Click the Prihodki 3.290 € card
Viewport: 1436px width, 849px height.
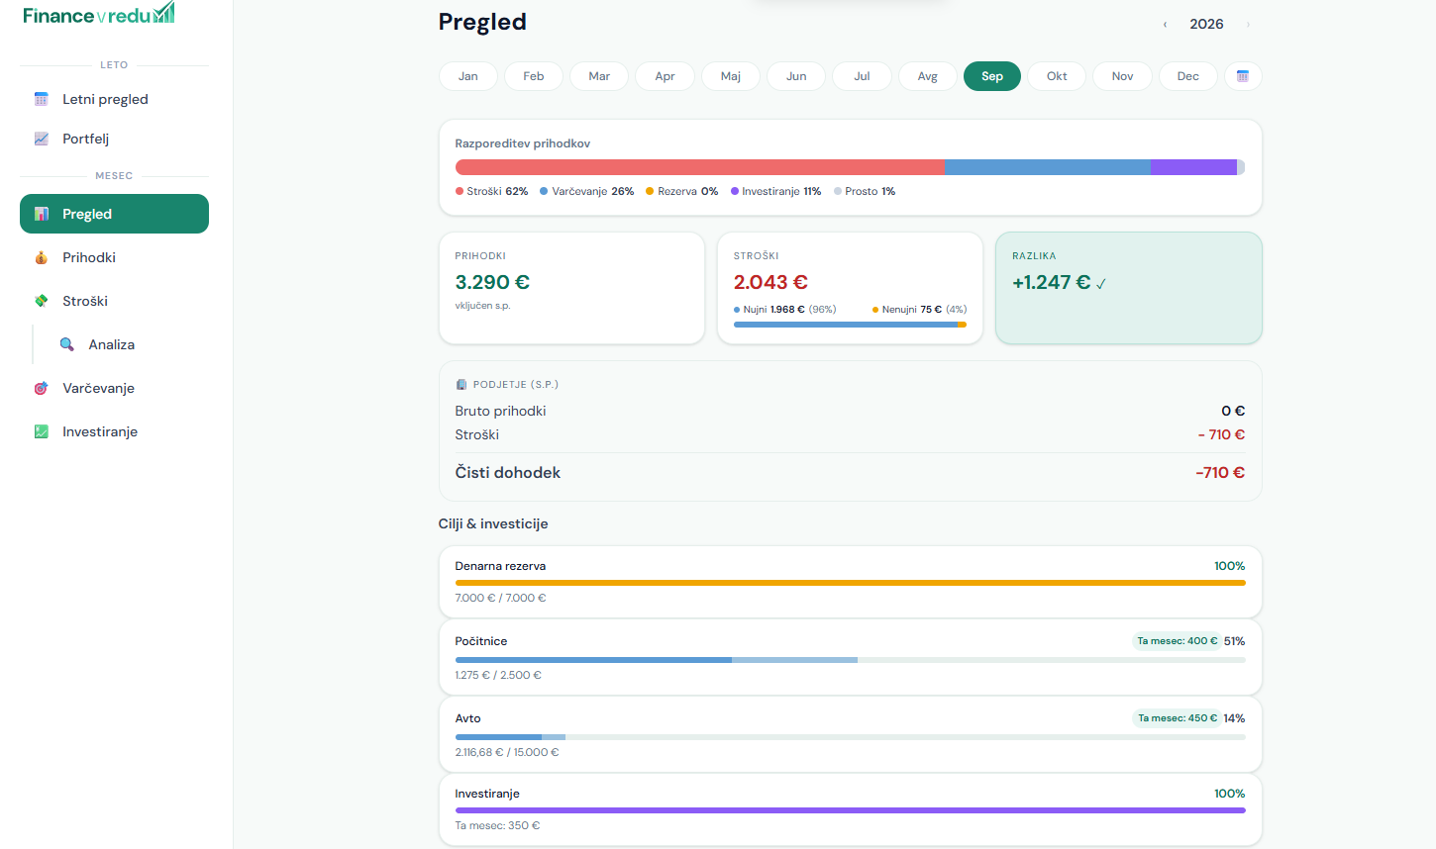pyautogui.click(x=571, y=288)
